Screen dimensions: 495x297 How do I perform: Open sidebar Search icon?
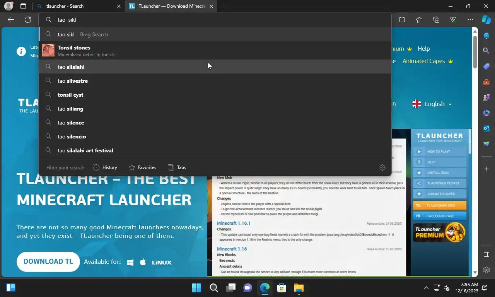pos(486,51)
